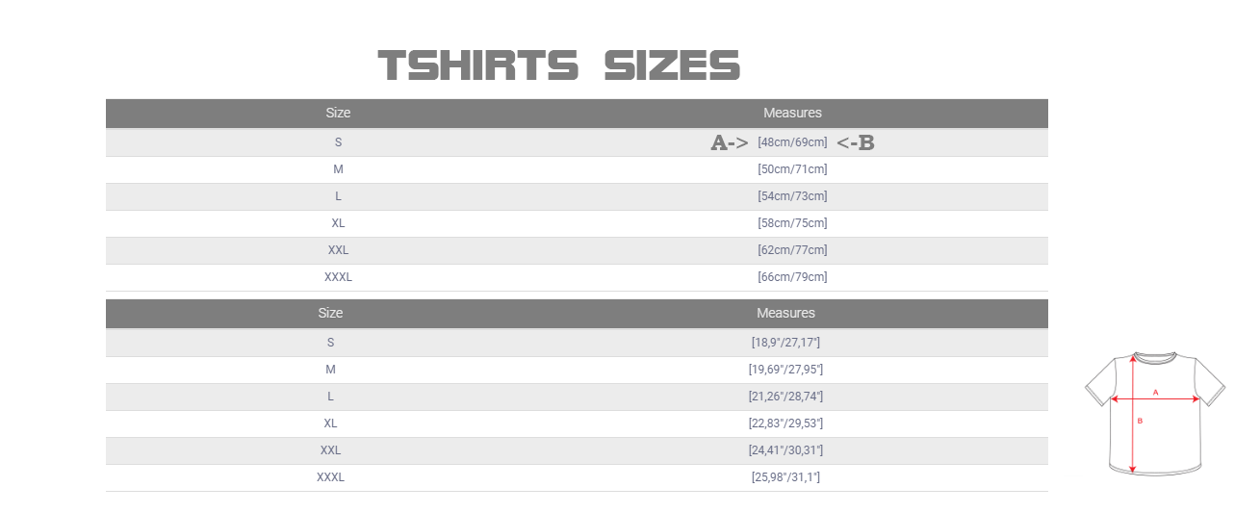Click the t-shirt measurement diagram image

coord(1154,412)
